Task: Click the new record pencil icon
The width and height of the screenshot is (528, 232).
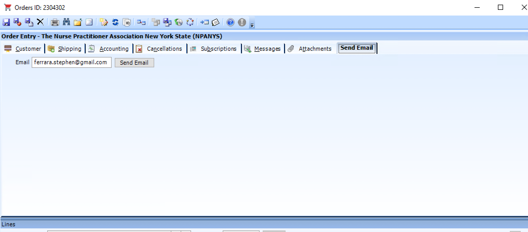Action: point(104,23)
